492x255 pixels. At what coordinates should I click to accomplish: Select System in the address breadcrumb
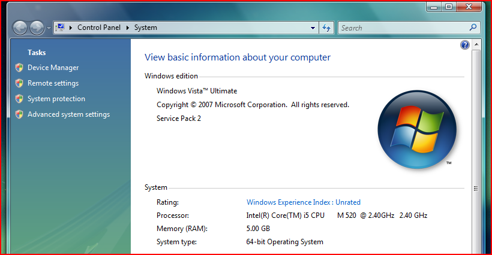[146, 28]
